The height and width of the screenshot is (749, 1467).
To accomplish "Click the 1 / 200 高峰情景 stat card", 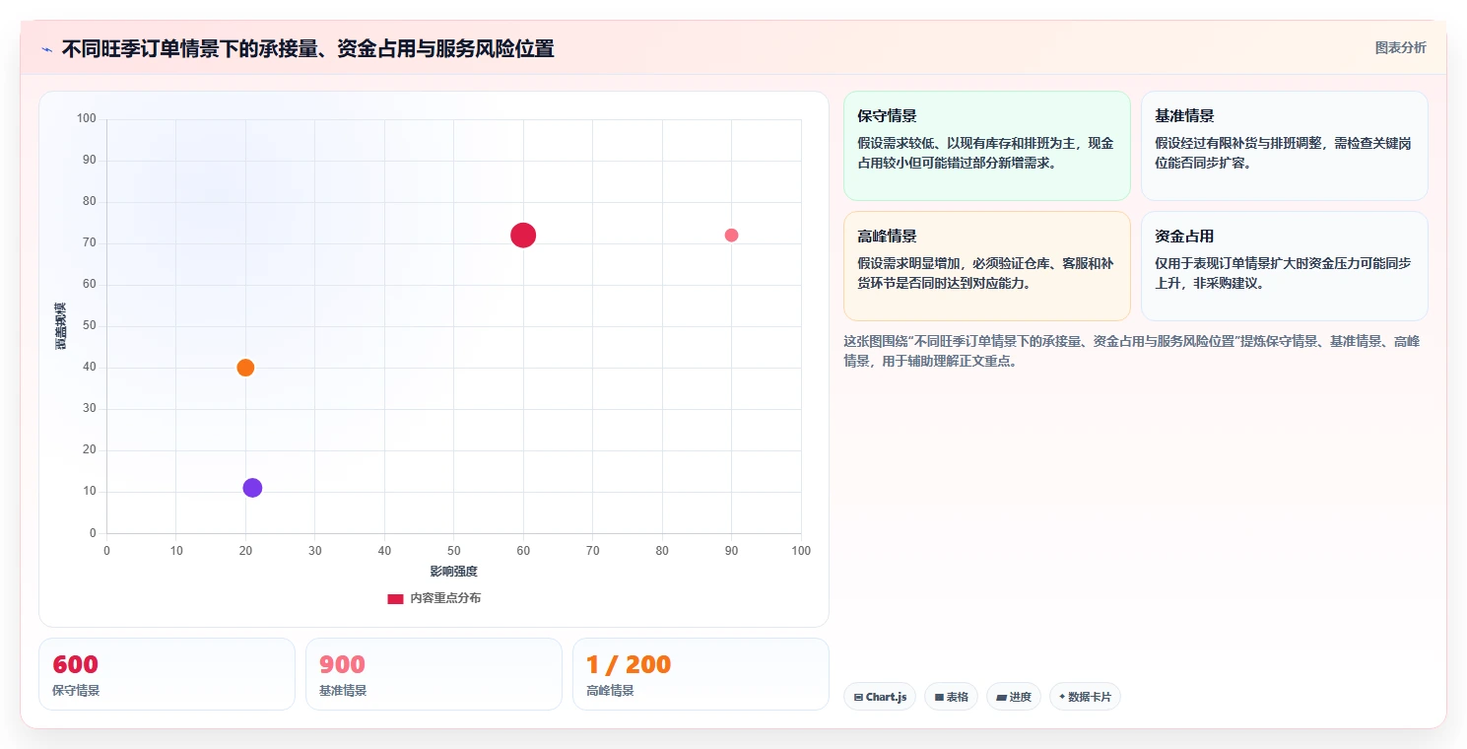I will (700, 674).
